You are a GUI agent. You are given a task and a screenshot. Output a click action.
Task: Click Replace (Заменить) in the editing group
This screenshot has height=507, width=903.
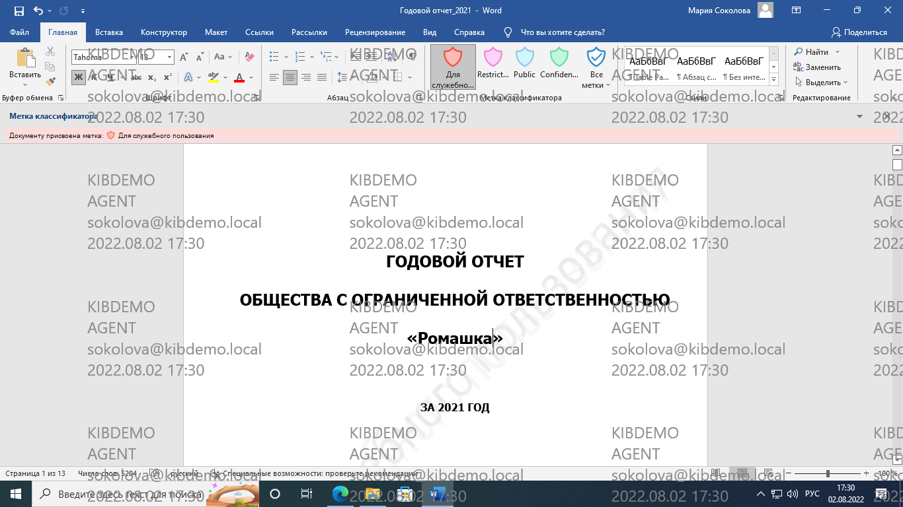817,67
